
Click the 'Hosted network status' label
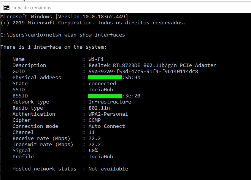pos(44,169)
